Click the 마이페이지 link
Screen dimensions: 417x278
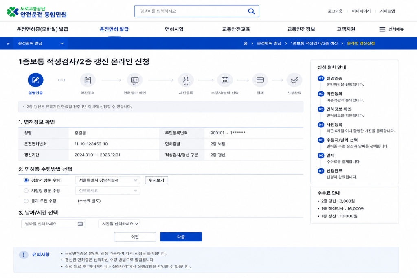point(361,11)
